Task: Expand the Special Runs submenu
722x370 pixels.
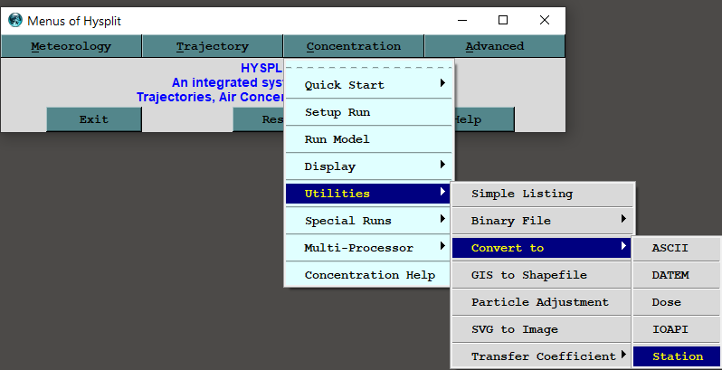Action: [x=368, y=221]
